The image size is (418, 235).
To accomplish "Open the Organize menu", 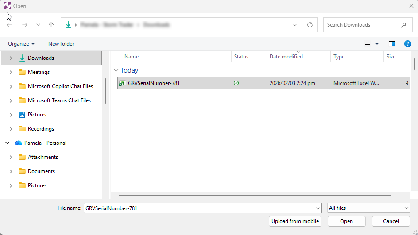I will click(x=21, y=44).
